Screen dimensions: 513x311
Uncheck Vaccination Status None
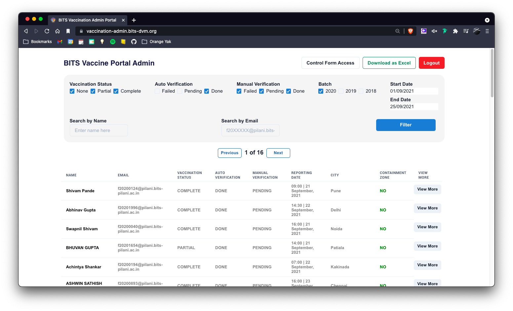(72, 91)
